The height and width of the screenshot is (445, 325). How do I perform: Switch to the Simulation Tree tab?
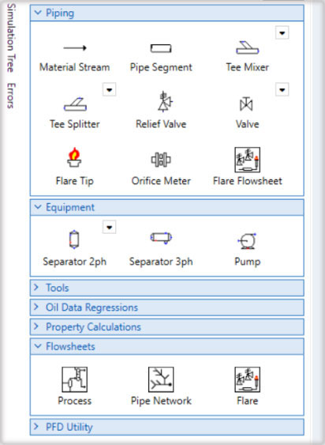10,37
